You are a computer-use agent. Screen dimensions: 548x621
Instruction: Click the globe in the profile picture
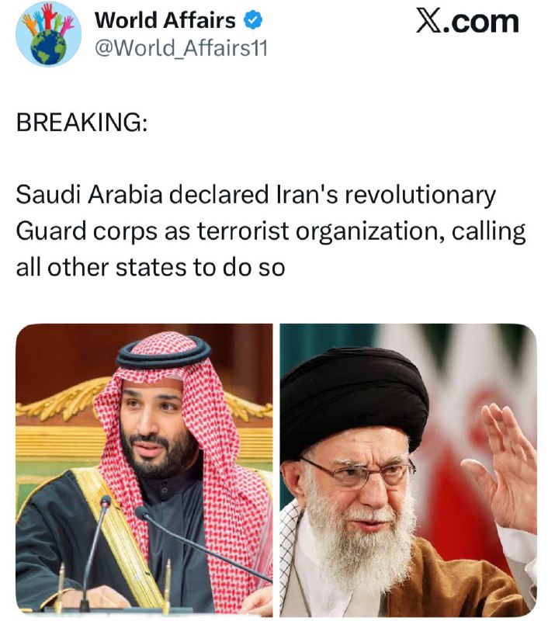click(48, 47)
